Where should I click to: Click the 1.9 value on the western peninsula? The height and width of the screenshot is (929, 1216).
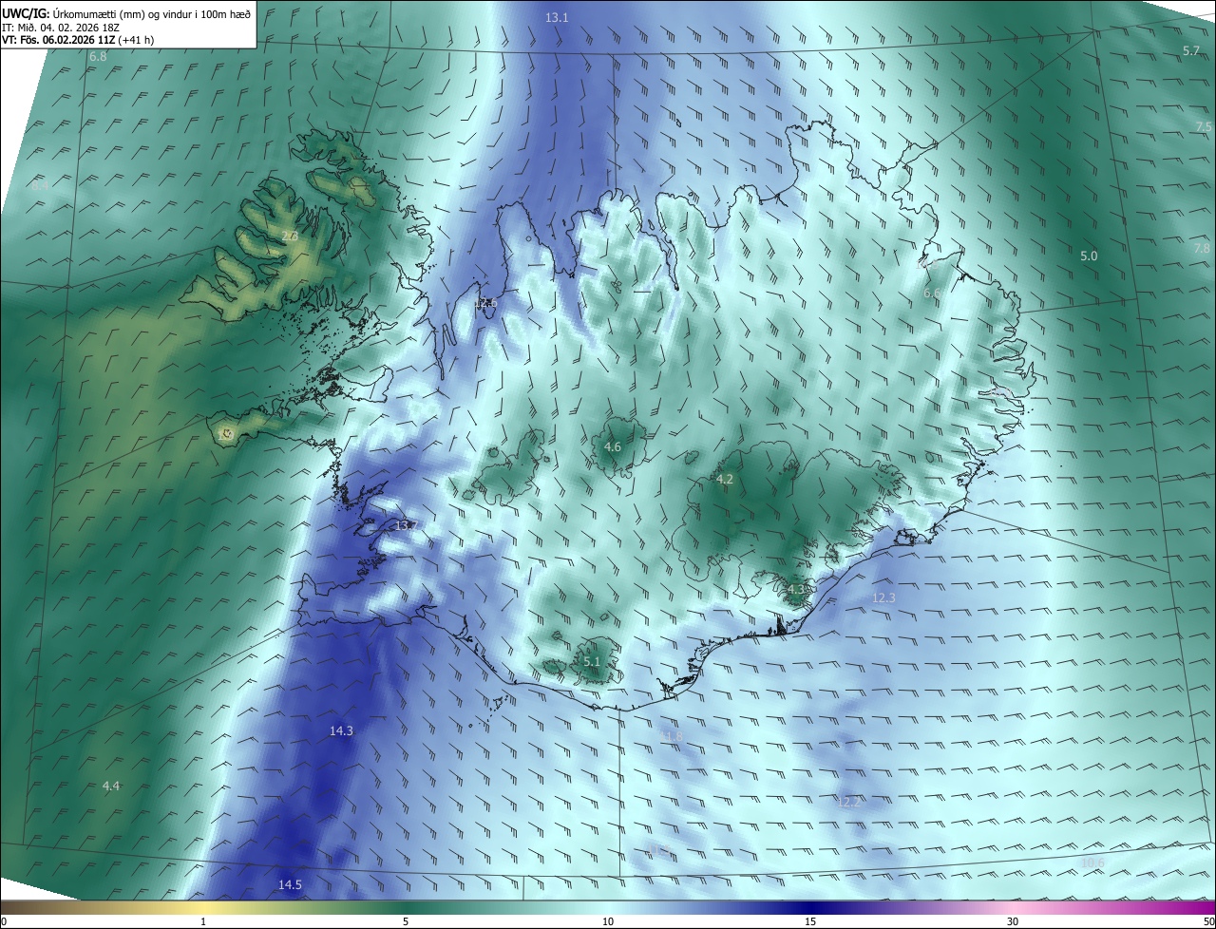tap(225, 434)
